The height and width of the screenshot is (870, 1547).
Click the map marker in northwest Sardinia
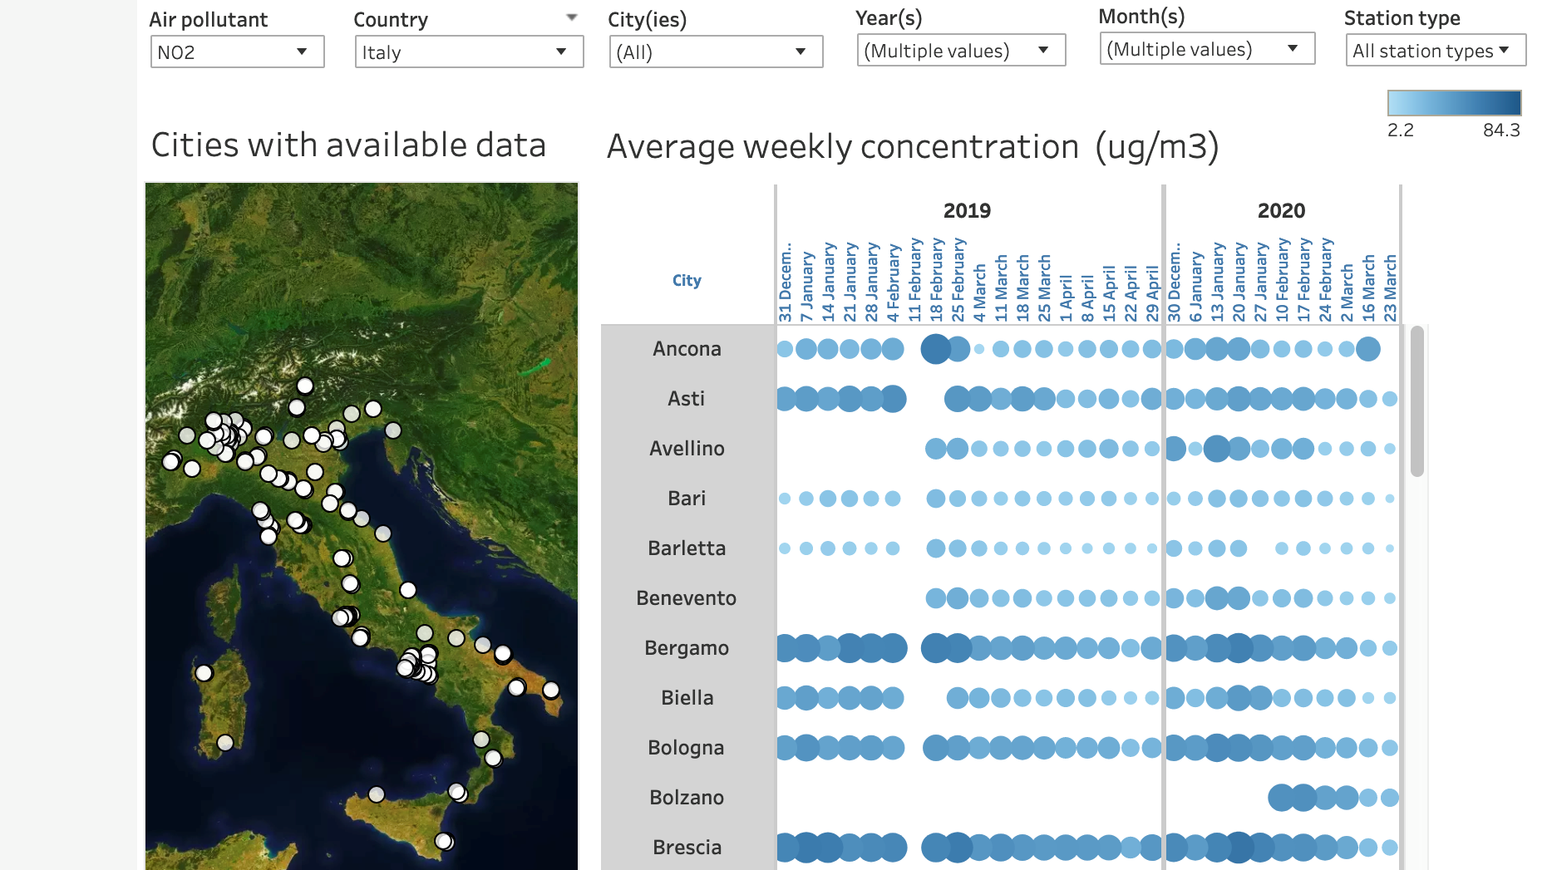[x=204, y=672]
